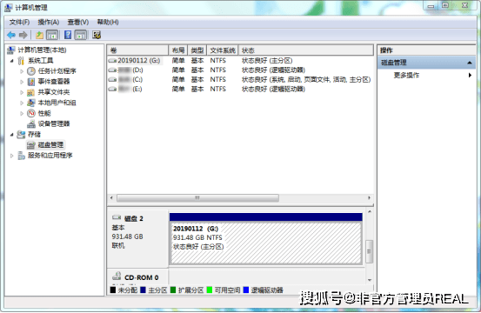This screenshot has height=313, width=481.
Task: Click the disk view vertical scrollbar thumb
Action: [370, 251]
